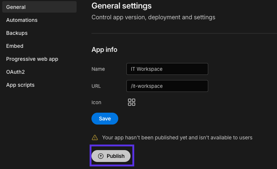This screenshot has height=169, width=277.
Task: Select General in the settings sidebar
Action: pyautogui.click(x=39, y=7)
